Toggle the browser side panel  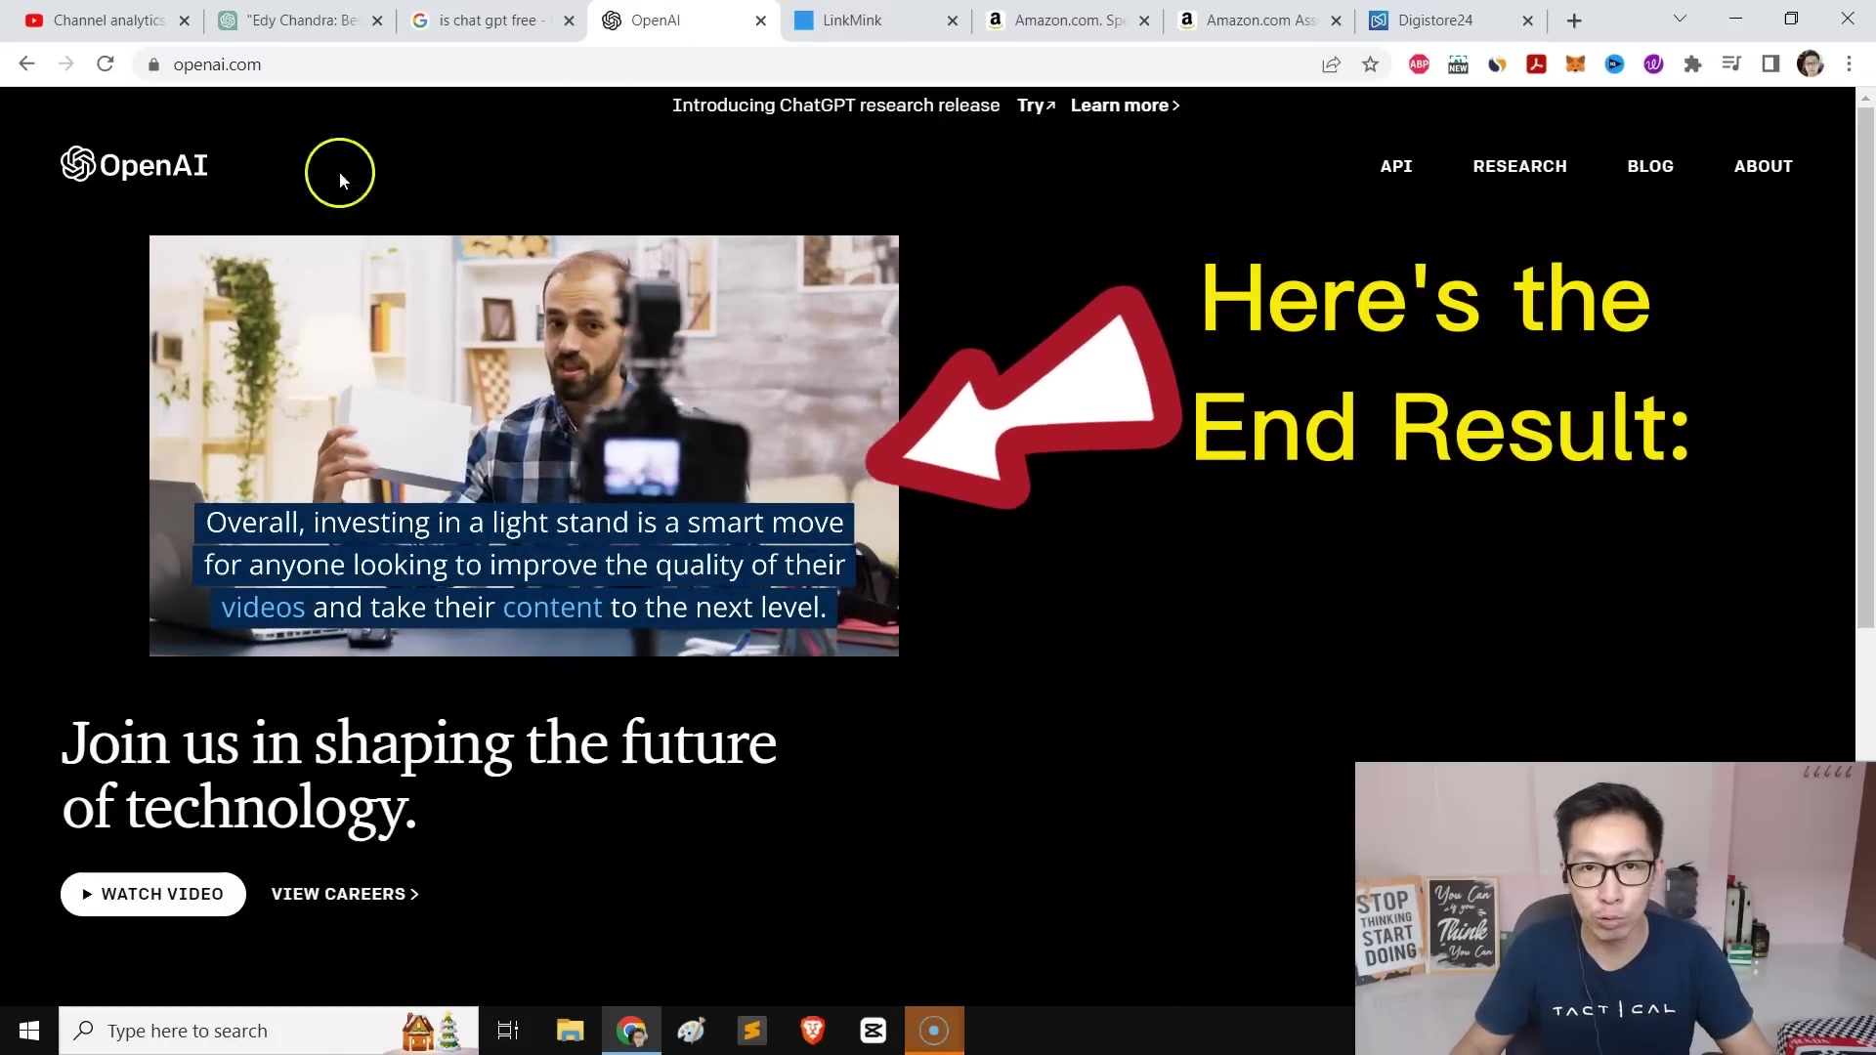tap(1770, 64)
